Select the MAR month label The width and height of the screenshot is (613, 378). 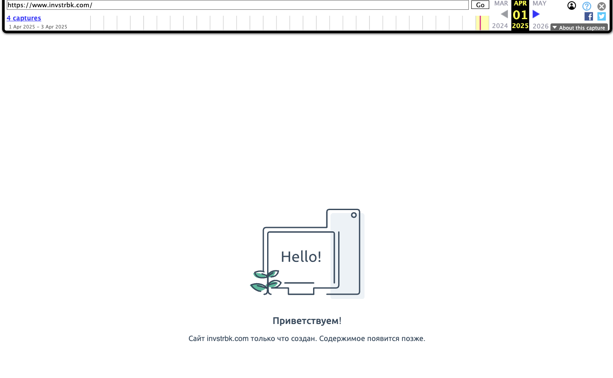click(501, 3)
